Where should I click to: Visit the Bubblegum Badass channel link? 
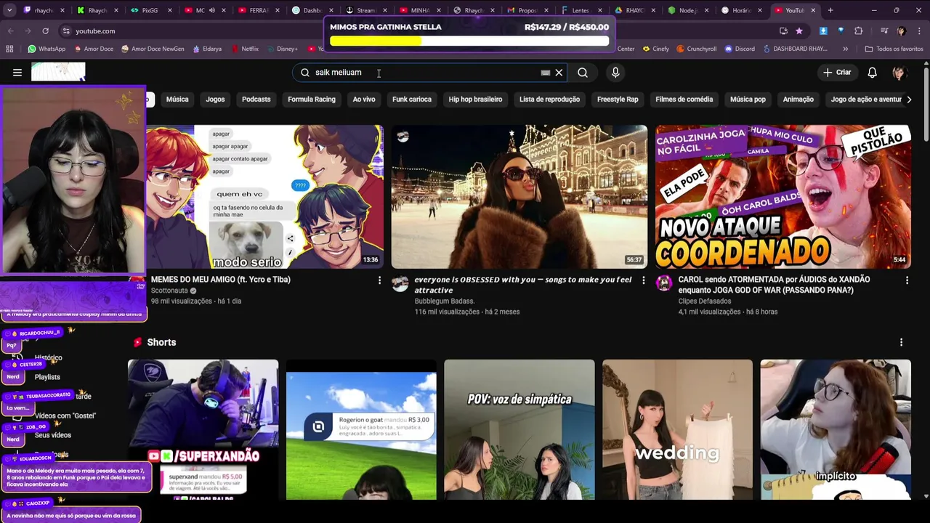click(x=445, y=301)
